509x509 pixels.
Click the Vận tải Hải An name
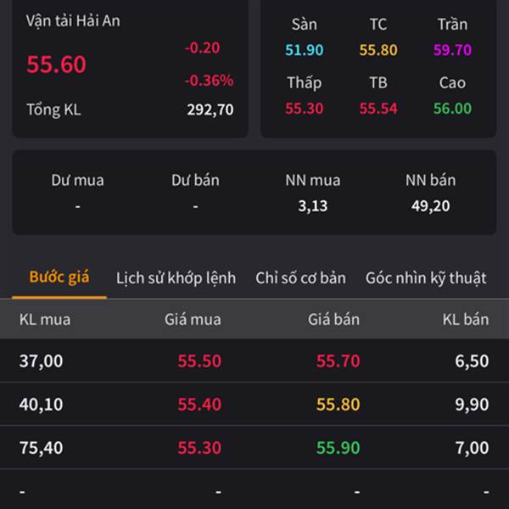point(73,21)
